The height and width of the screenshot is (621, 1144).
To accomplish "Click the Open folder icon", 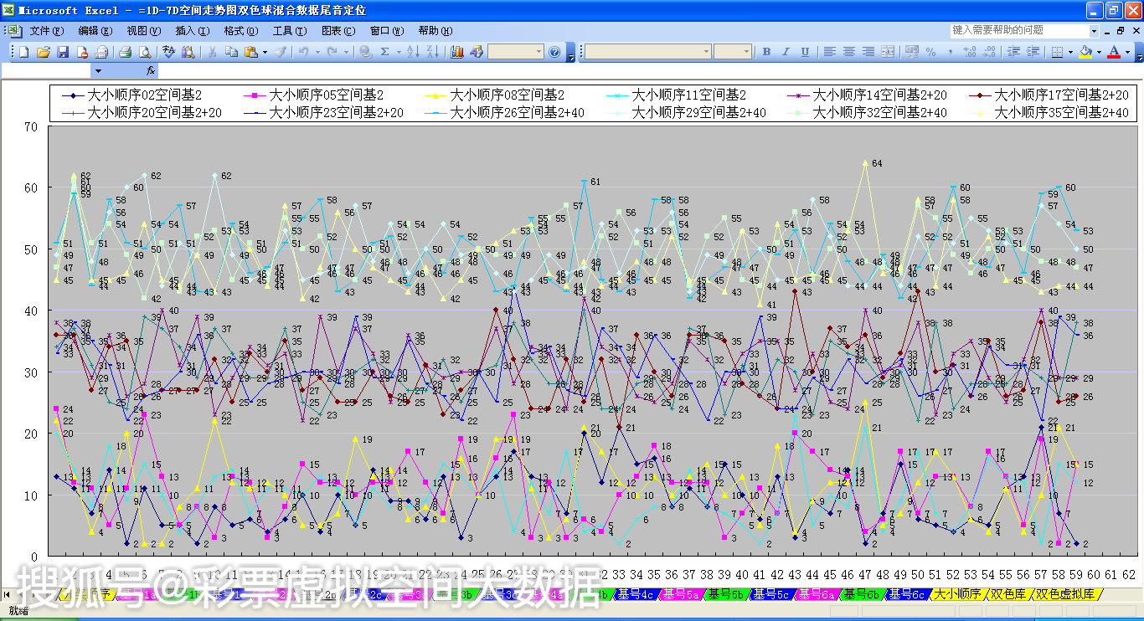I will click(x=44, y=52).
